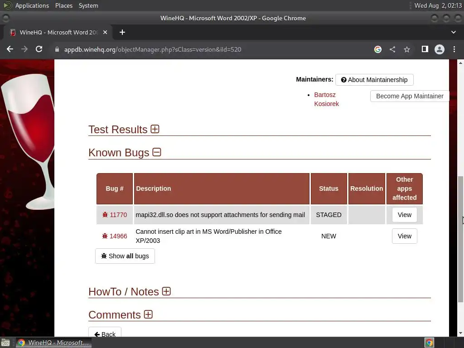Click Cannot insert clip art description text
This screenshot has width=464, height=348.
(208, 236)
